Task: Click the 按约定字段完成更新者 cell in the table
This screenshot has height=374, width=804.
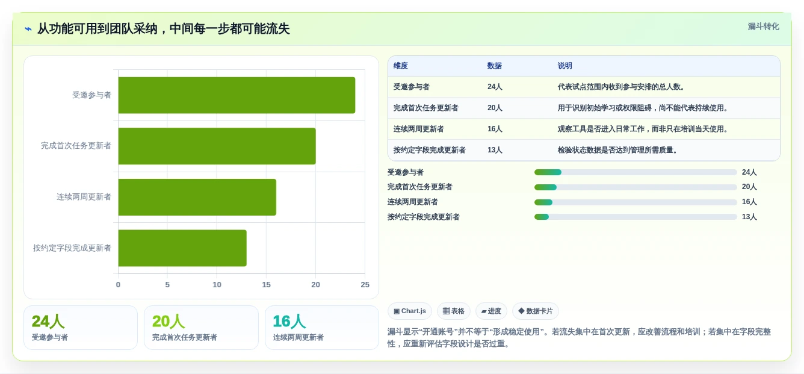Action: (x=430, y=150)
